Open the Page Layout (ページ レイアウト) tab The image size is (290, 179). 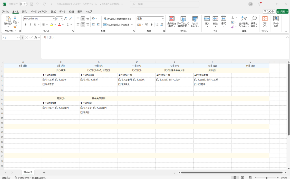[39, 12]
